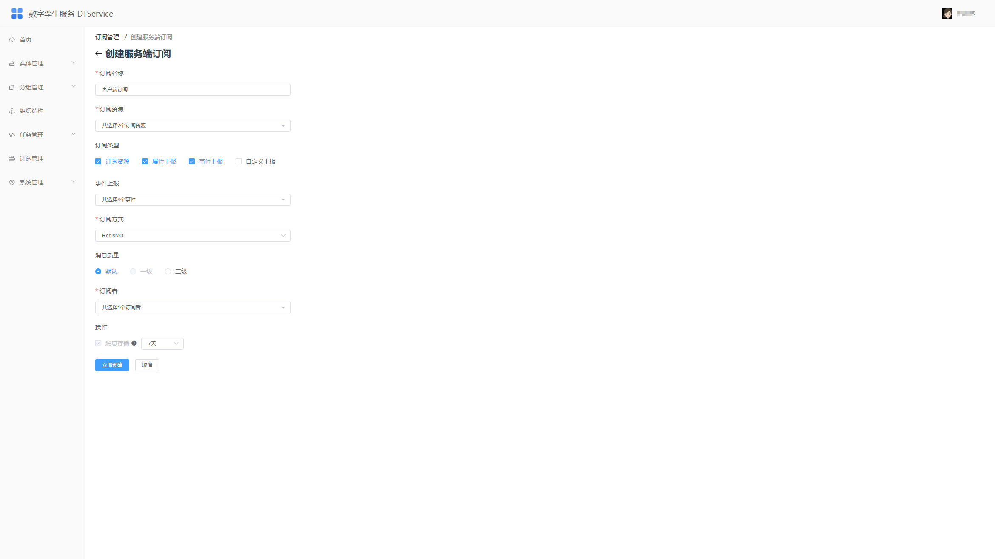Expand the 实体管理 menu chevron
Viewport: 995px width, 559px height.
point(74,63)
